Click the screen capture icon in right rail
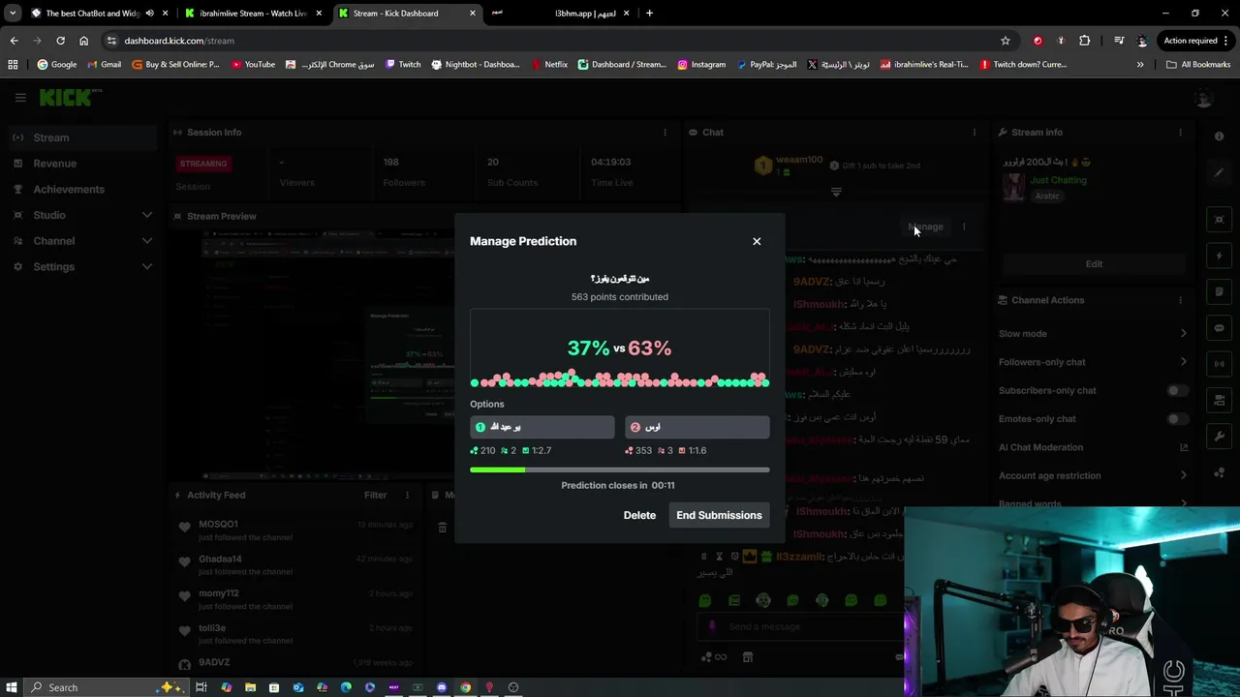Screen dimensions: 1240x697 (1220, 220)
